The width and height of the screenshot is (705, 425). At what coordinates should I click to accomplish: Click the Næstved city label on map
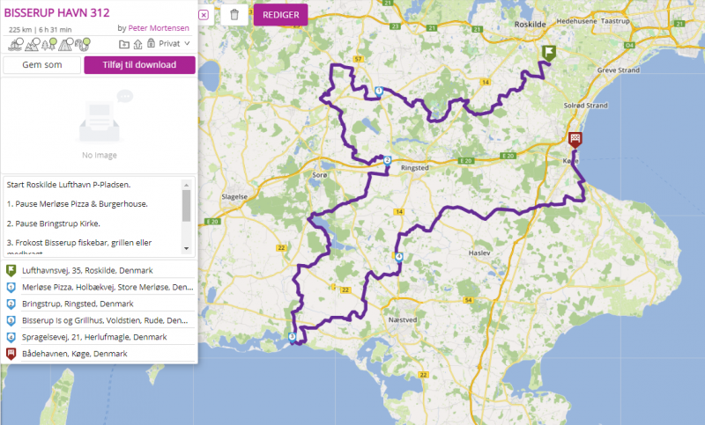click(x=403, y=320)
